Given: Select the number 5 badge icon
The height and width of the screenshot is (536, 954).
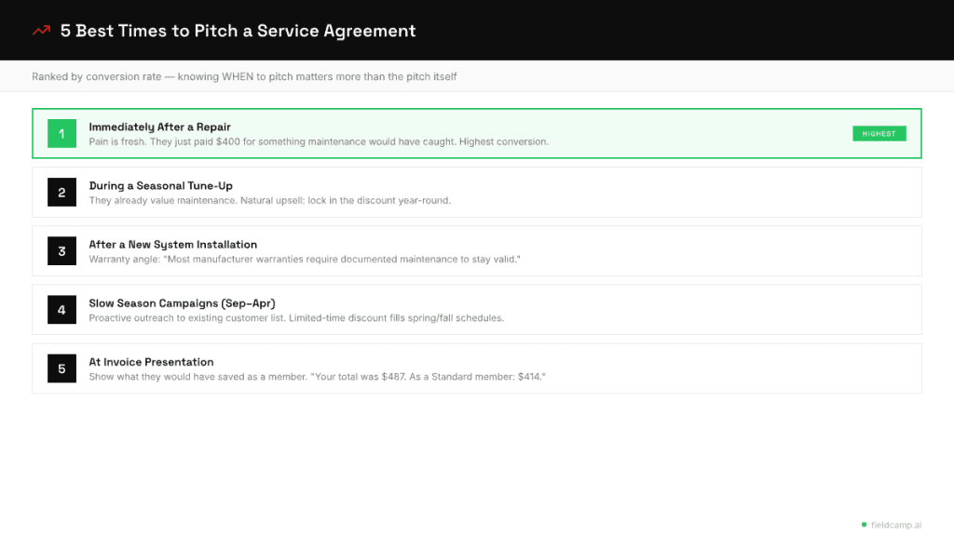Looking at the screenshot, I should click(61, 368).
